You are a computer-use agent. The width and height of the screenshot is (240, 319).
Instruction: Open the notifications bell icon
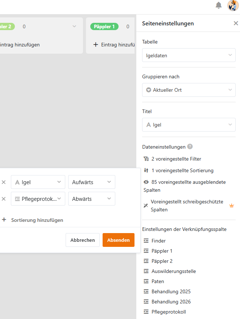(x=219, y=5)
